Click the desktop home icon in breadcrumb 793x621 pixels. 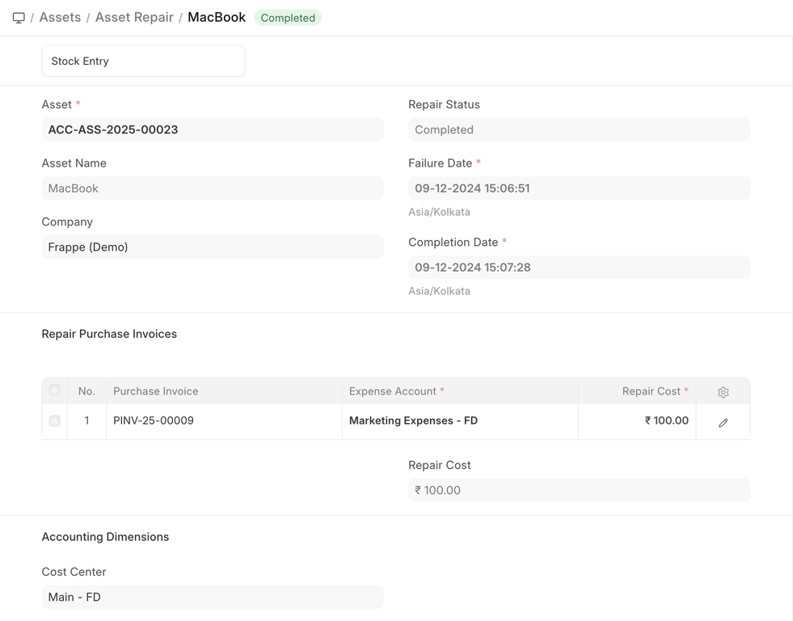pyautogui.click(x=19, y=18)
